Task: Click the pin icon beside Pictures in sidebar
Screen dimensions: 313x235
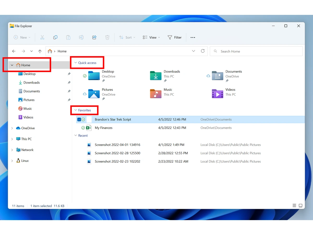Action: (x=69, y=100)
